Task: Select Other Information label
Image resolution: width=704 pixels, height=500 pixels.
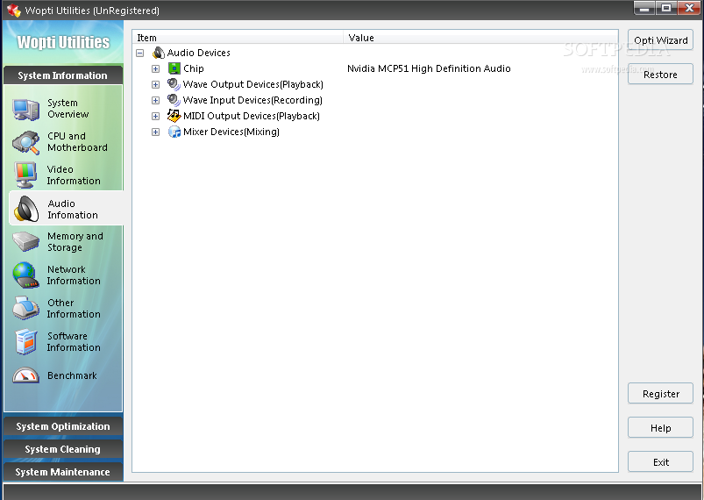Action: point(74,308)
